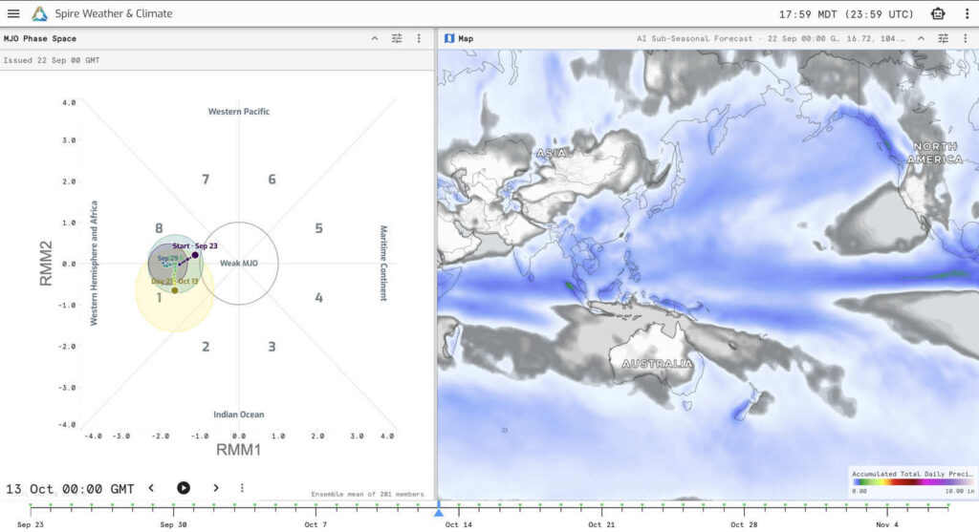Jump timeline to Oct 21
The width and height of the screenshot is (979, 532).
601,524
